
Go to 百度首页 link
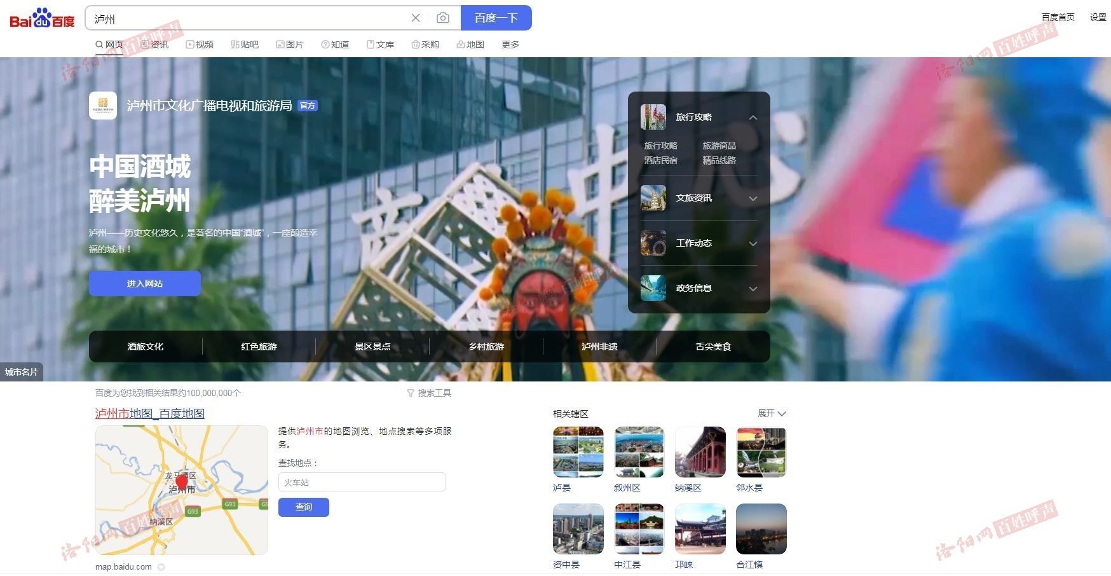1058,17
